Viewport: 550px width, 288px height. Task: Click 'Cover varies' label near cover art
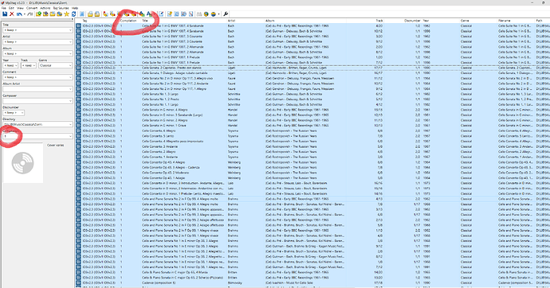coord(56,145)
